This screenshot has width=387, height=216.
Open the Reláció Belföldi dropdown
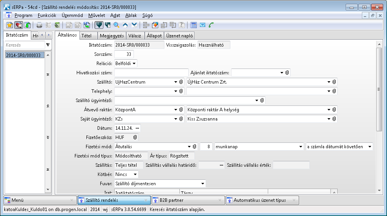point(134,64)
